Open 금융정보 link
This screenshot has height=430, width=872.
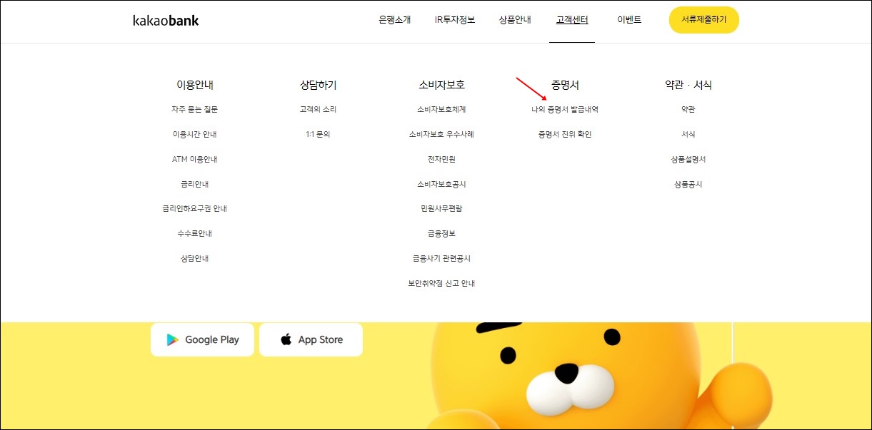pos(442,234)
